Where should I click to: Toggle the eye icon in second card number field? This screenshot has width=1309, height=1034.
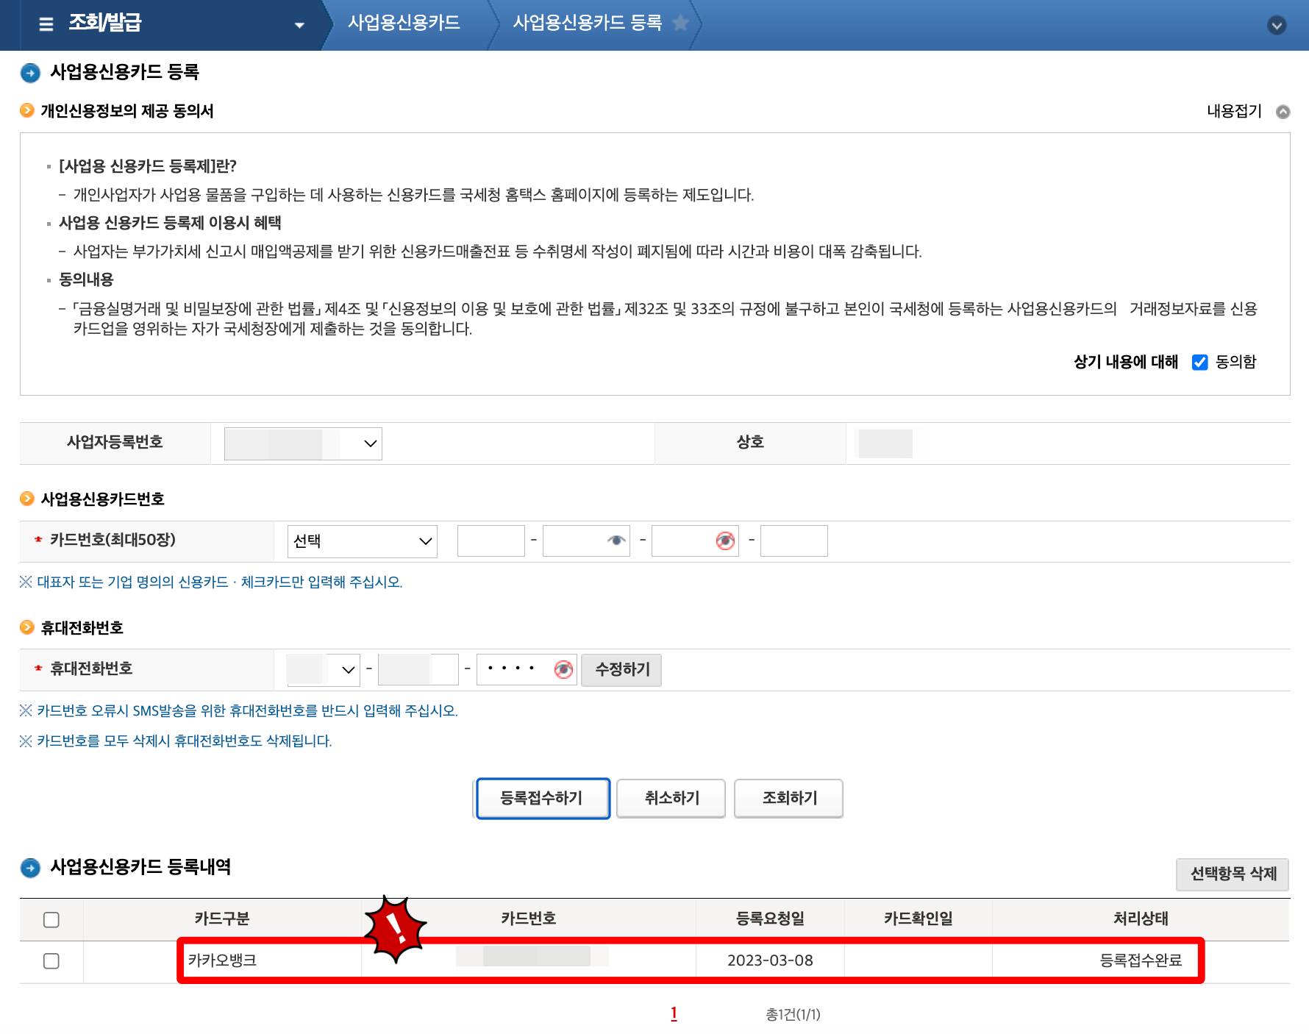coord(616,541)
